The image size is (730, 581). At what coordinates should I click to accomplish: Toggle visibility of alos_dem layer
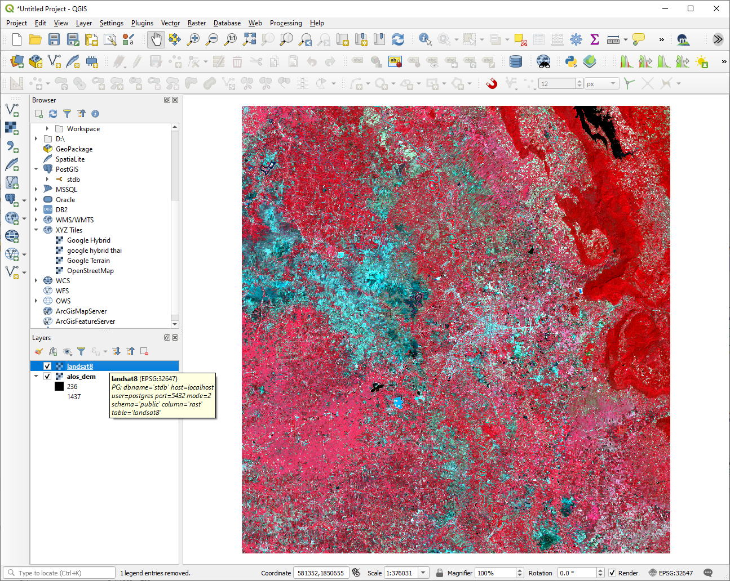(x=47, y=376)
